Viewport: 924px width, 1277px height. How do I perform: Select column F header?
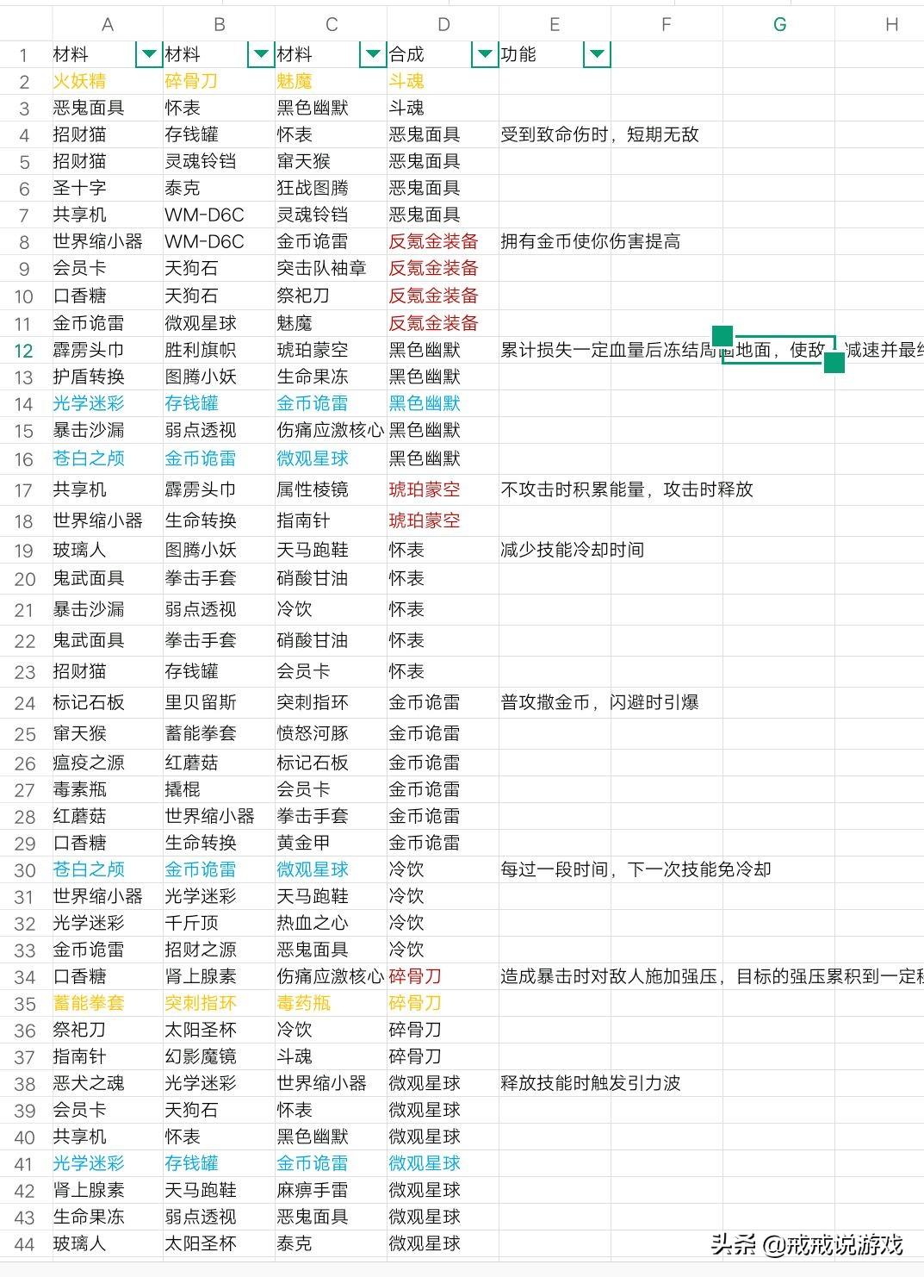(667, 24)
